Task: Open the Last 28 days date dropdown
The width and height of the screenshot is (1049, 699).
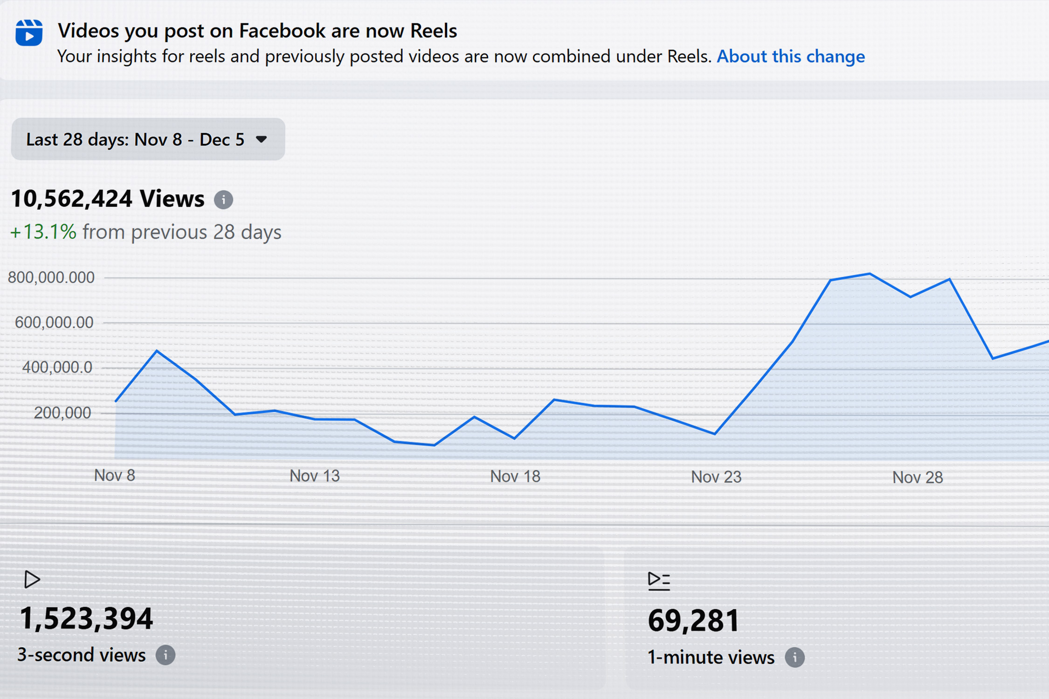Action: 135,139
